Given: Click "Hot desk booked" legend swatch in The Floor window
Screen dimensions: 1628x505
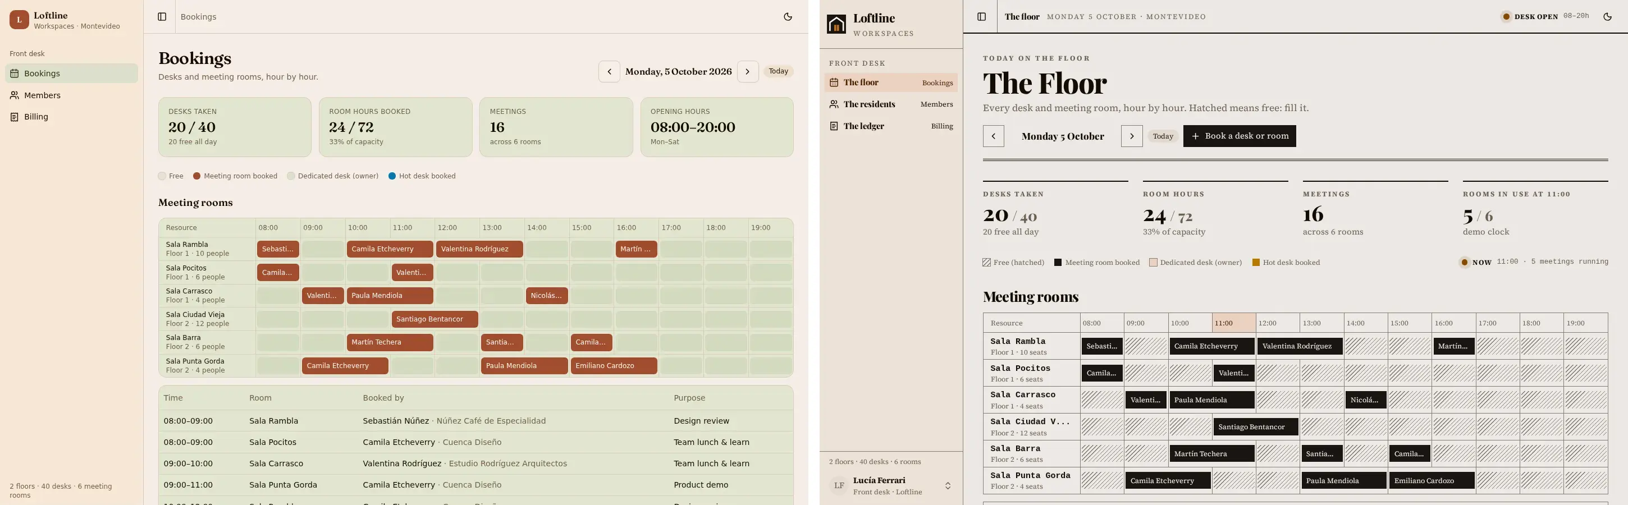Looking at the screenshot, I should pyautogui.click(x=1256, y=262).
